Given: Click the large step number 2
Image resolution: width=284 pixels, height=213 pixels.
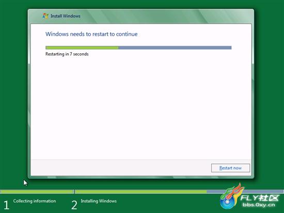Looking at the screenshot, I should pyautogui.click(x=74, y=205).
